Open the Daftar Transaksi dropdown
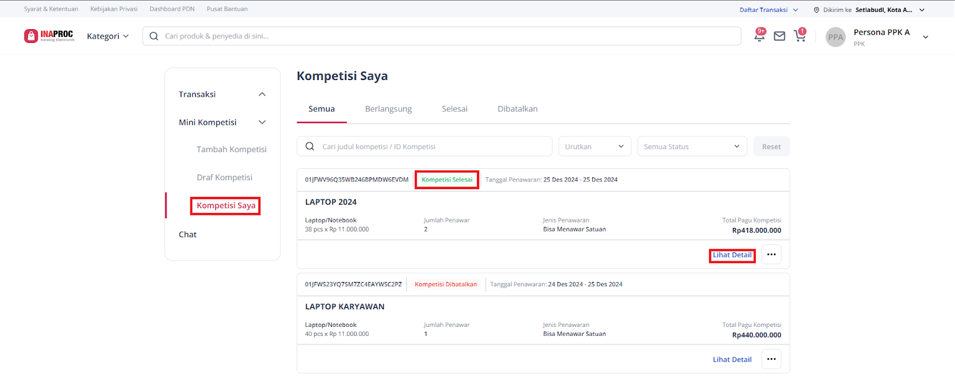 [x=769, y=10]
